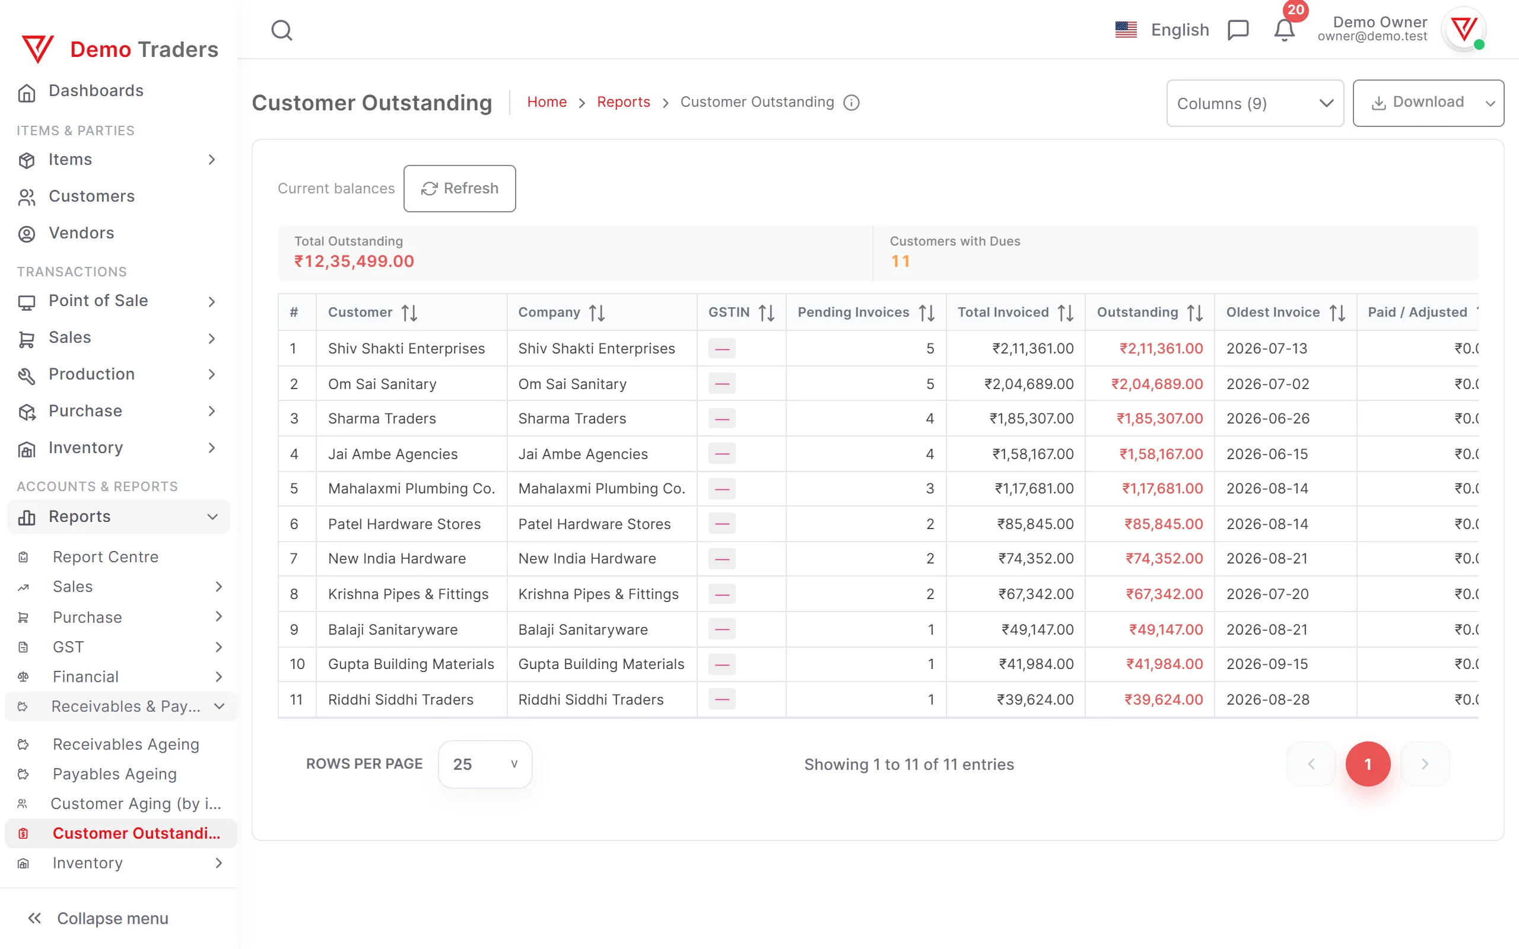This screenshot has width=1519, height=949.
Task: Click the US flag language icon
Action: [x=1126, y=30]
